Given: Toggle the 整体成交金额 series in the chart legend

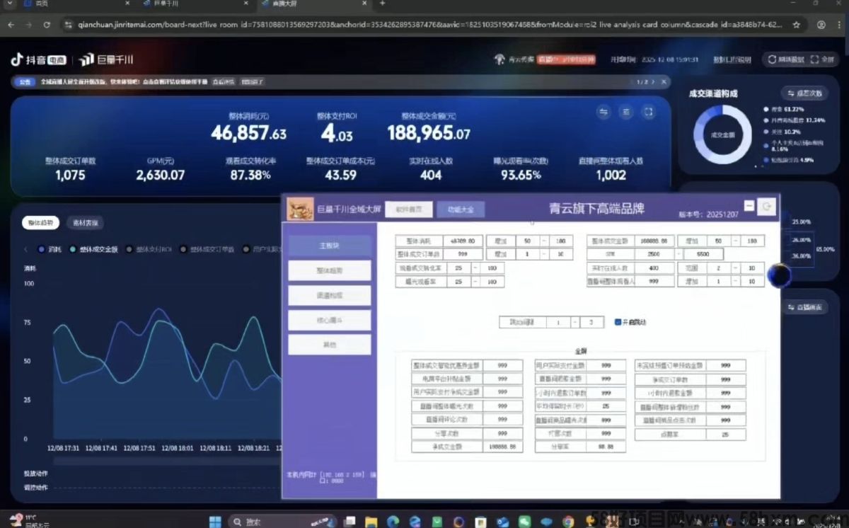Looking at the screenshot, I should point(94,249).
